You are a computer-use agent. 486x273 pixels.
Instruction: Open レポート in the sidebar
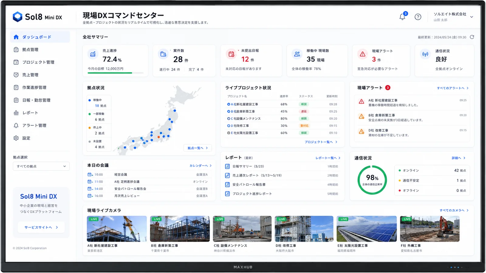(40, 113)
